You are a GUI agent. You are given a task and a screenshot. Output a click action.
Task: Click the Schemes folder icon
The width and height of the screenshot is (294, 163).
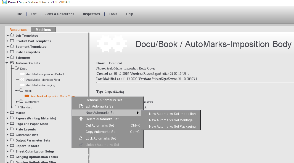point(12,57)
